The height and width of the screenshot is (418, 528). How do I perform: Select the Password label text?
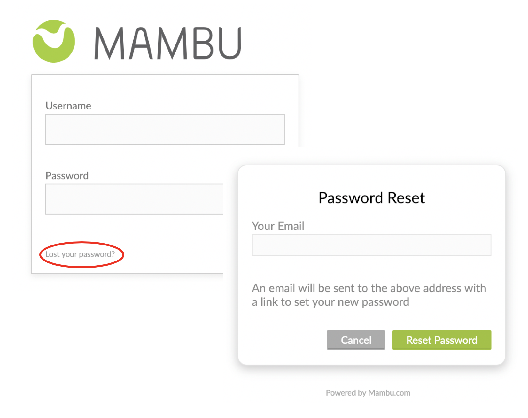(x=67, y=175)
